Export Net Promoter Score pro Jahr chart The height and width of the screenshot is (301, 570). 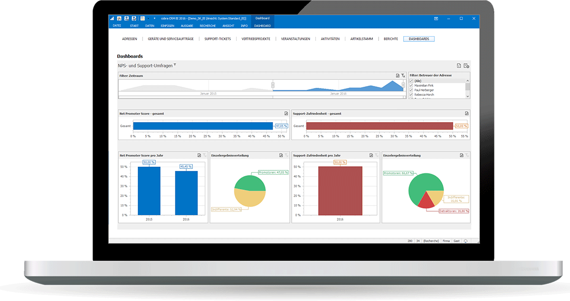point(199,155)
